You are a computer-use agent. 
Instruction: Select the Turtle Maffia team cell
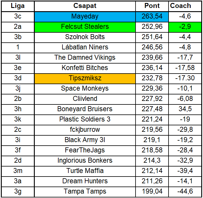(x=85, y=171)
